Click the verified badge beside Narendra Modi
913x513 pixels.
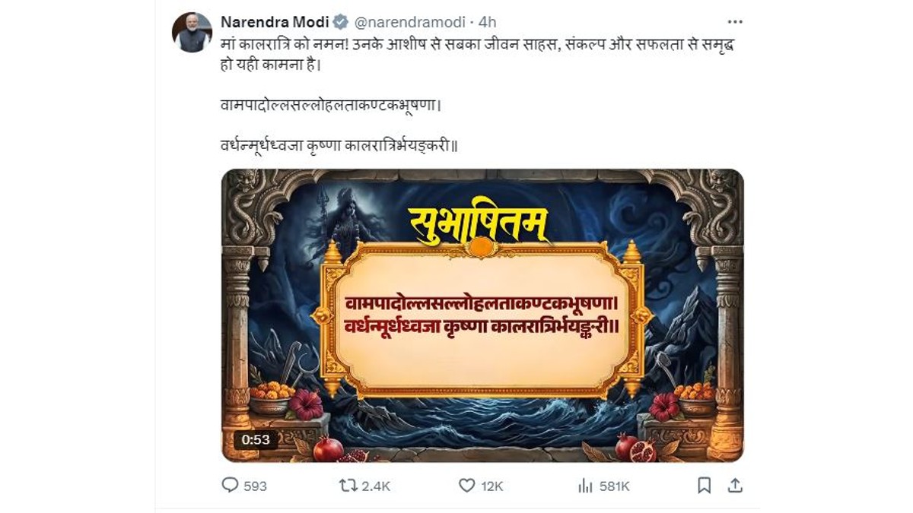342,22
